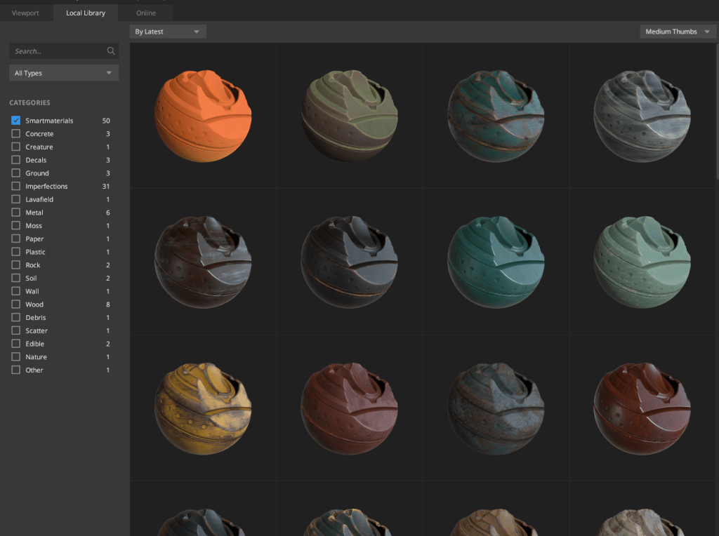Uncheck the Smartmaterials category checkbox
This screenshot has height=536, width=719.
[x=16, y=121]
